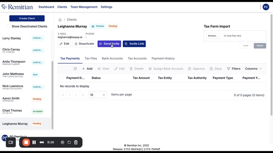This screenshot has height=153, width=273.
Task: Switch to the Tax Payments tab
Action: (70, 59)
